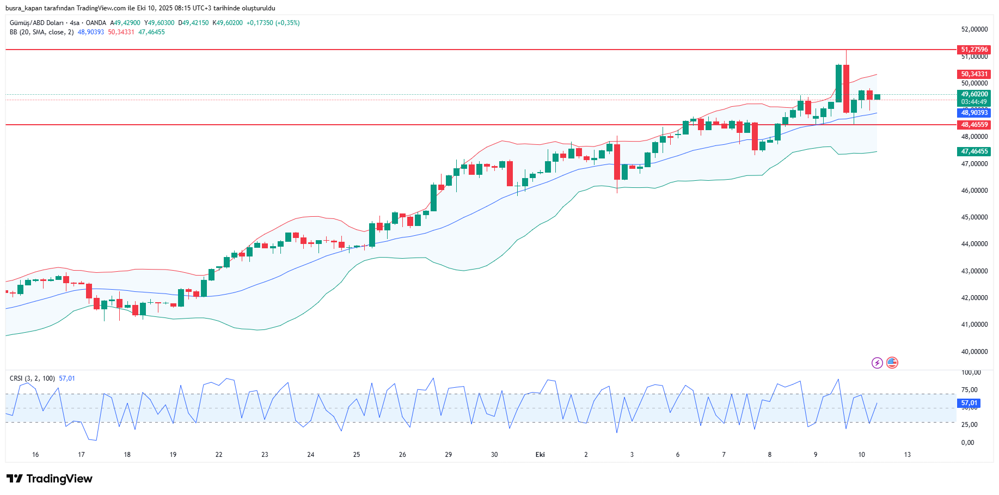Image resolution: width=999 pixels, height=495 pixels.
Task: Click the red 51,27596 price line label
Action: 974,50
